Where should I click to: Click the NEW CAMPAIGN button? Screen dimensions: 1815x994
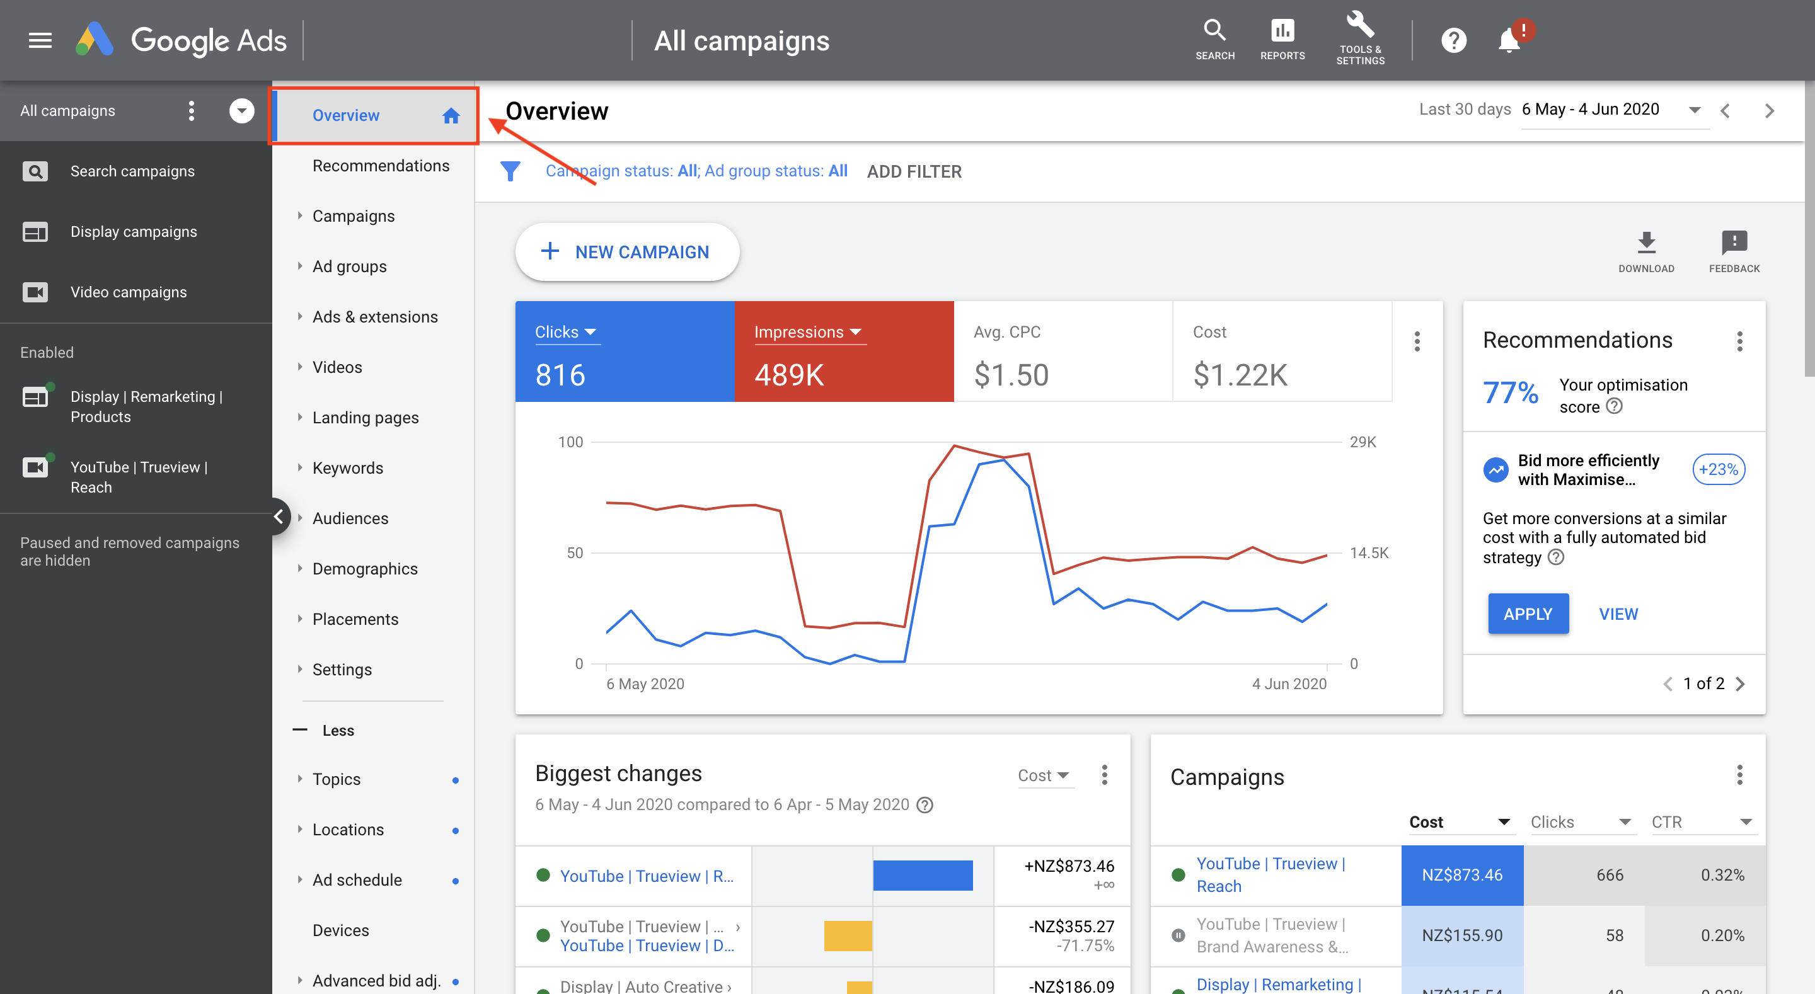[x=626, y=251]
